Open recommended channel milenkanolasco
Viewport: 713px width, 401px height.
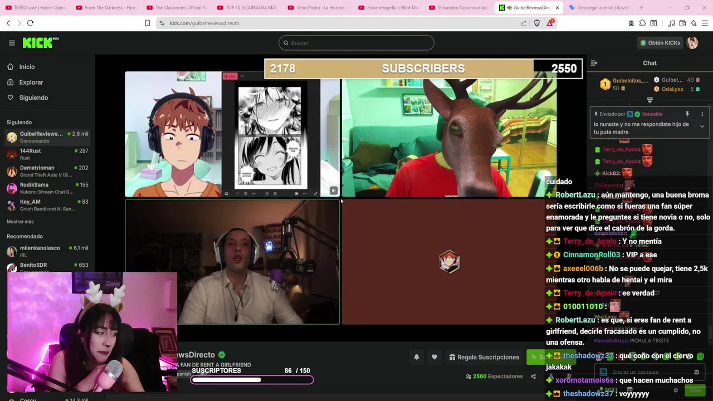47,251
